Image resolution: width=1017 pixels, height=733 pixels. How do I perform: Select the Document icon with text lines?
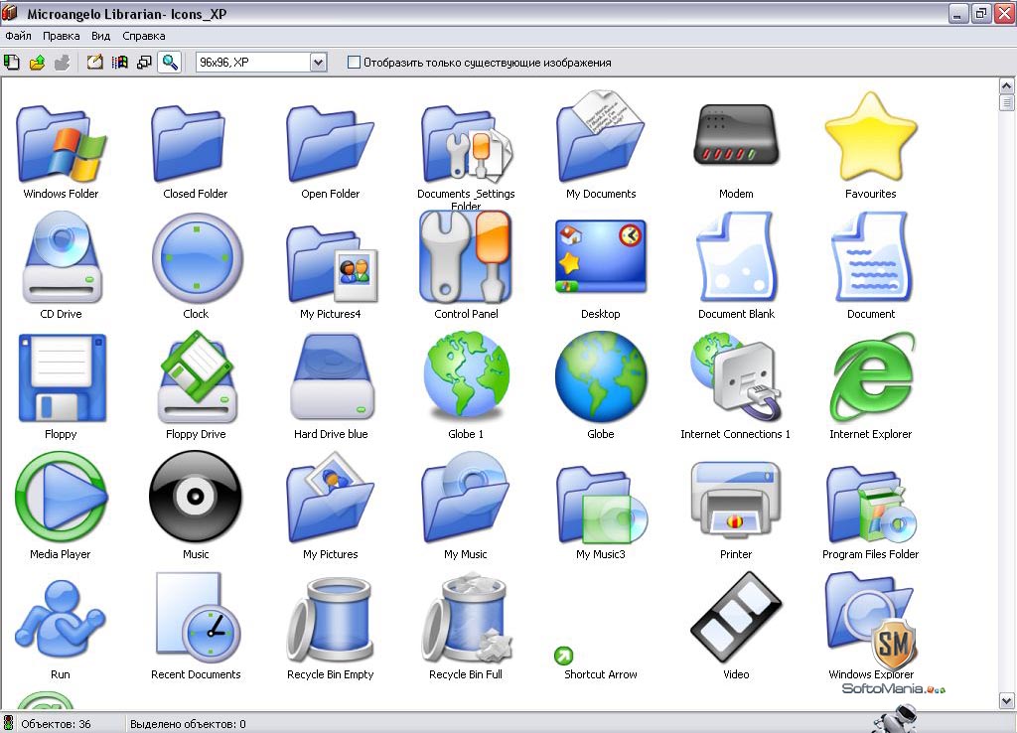[871, 257]
